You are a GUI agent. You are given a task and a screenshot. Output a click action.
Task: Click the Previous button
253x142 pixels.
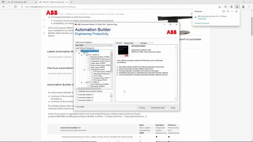coord(142,108)
